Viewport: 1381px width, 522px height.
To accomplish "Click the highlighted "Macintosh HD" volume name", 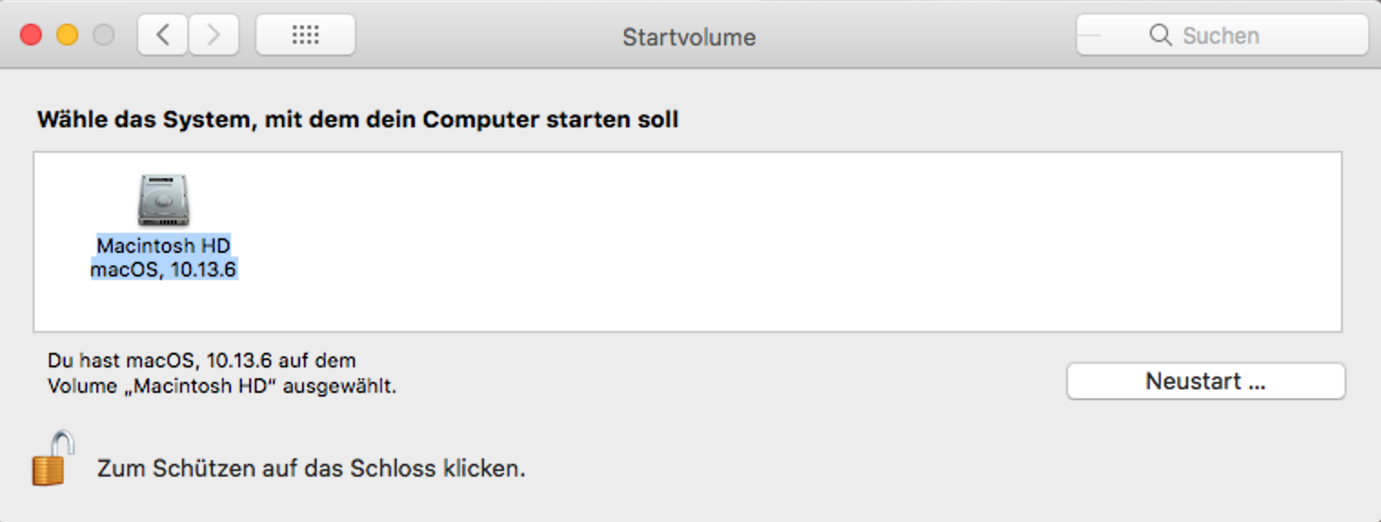I will [x=164, y=246].
